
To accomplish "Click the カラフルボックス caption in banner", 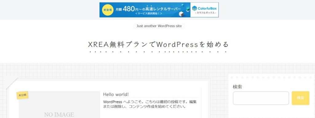I will [205, 13].
